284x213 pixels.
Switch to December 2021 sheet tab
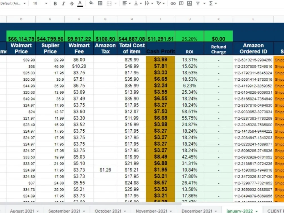tap(197, 211)
